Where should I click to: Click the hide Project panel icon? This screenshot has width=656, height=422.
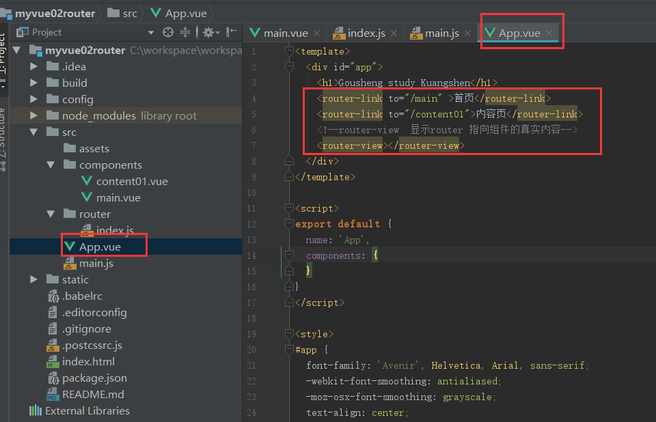click(x=232, y=32)
